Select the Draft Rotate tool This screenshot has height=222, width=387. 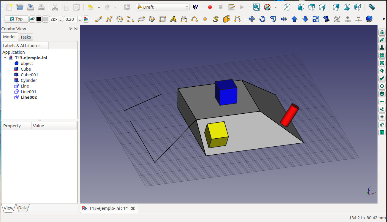coord(262,19)
